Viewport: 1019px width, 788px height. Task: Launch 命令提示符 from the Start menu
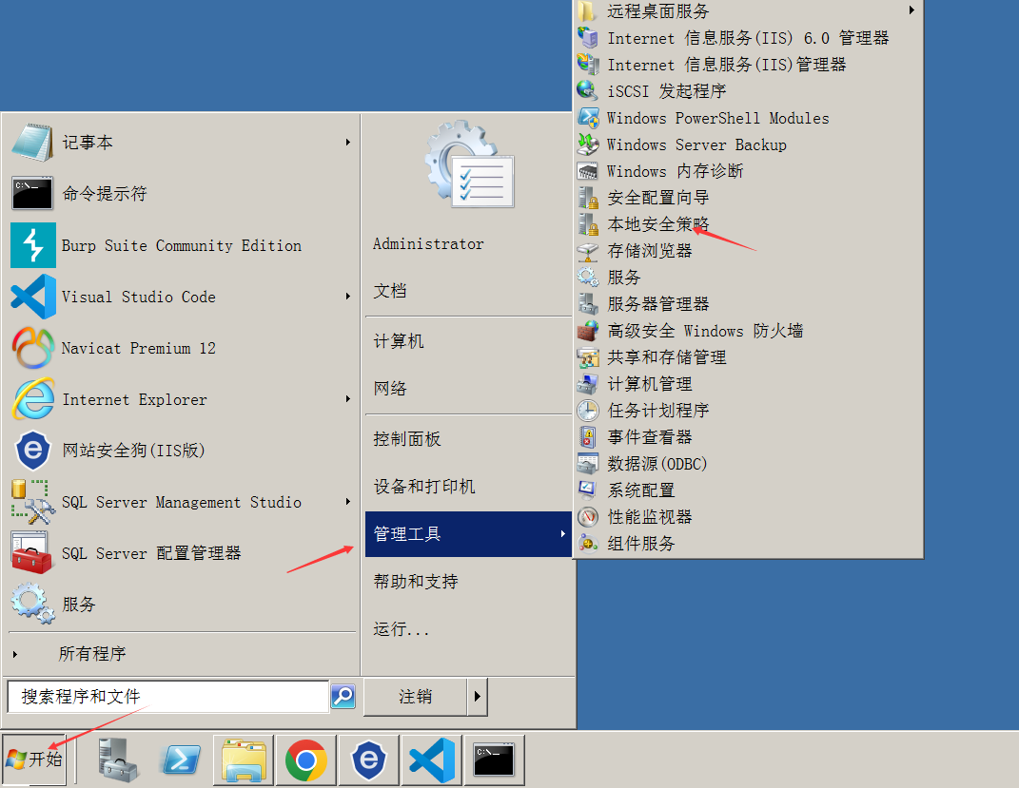[x=181, y=193]
